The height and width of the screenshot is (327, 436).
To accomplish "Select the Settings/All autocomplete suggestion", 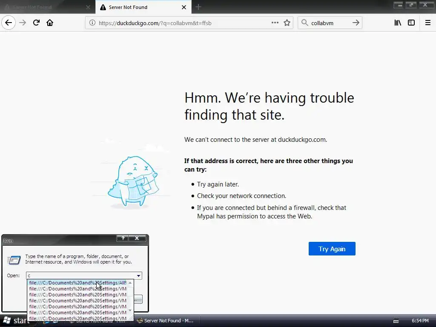I will pyautogui.click(x=77, y=283).
